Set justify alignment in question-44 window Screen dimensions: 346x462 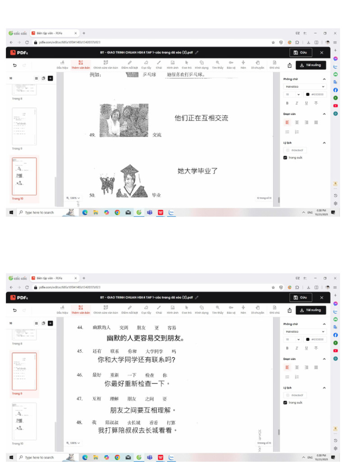[x=316, y=367]
